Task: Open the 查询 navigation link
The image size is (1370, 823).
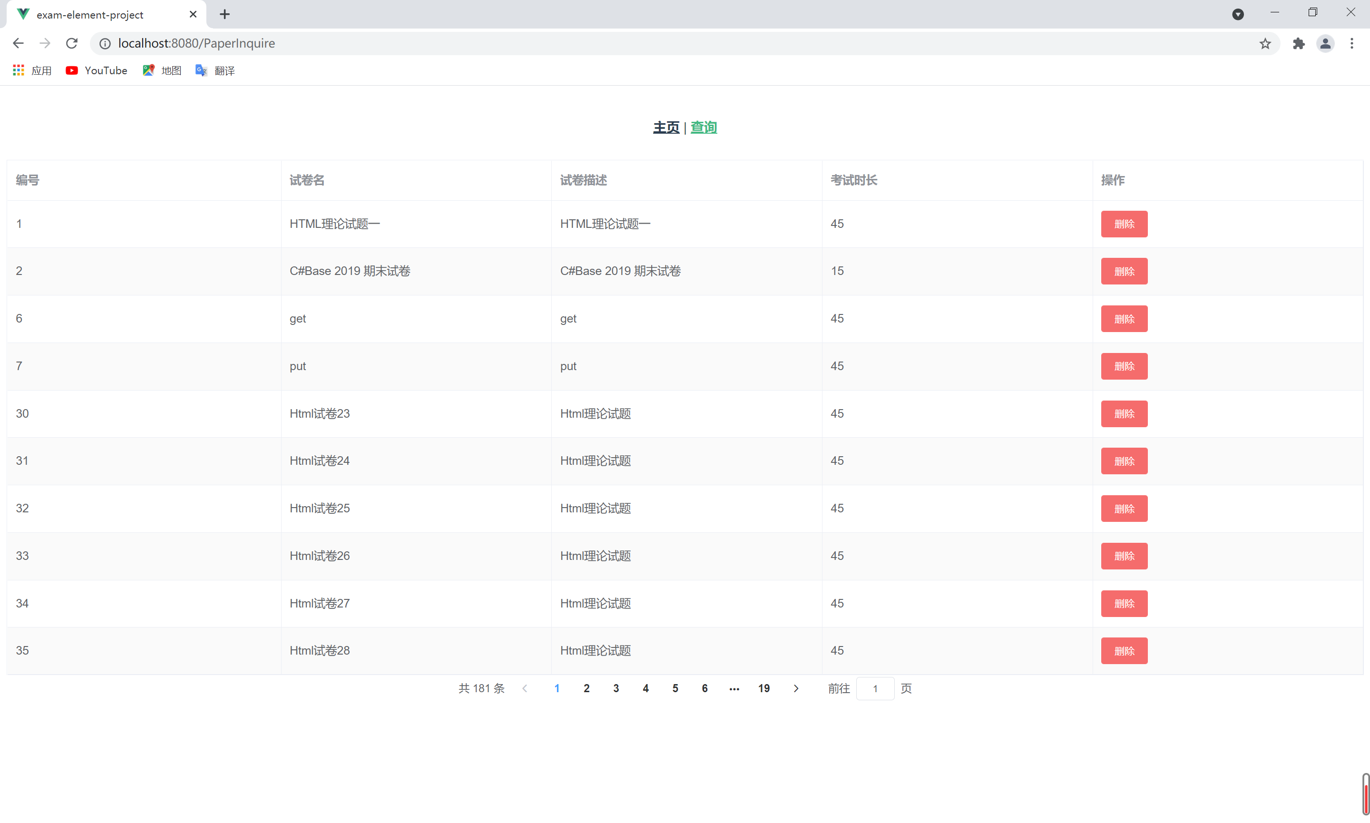Action: click(x=704, y=127)
